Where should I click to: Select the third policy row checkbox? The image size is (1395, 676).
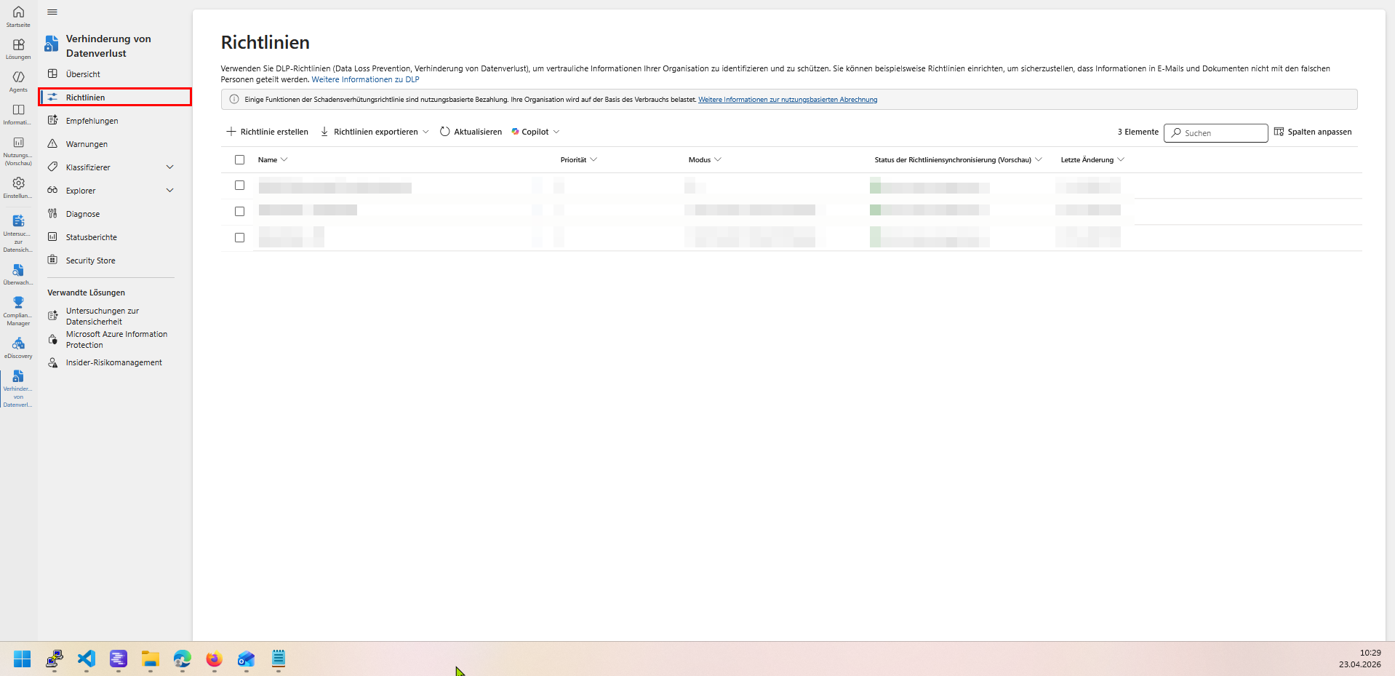239,238
